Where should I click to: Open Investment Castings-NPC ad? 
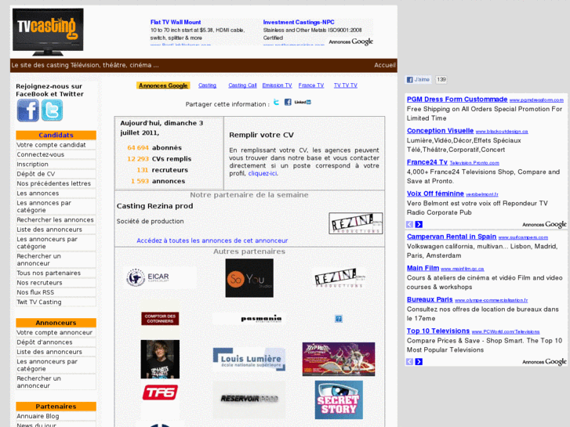click(299, 22)
